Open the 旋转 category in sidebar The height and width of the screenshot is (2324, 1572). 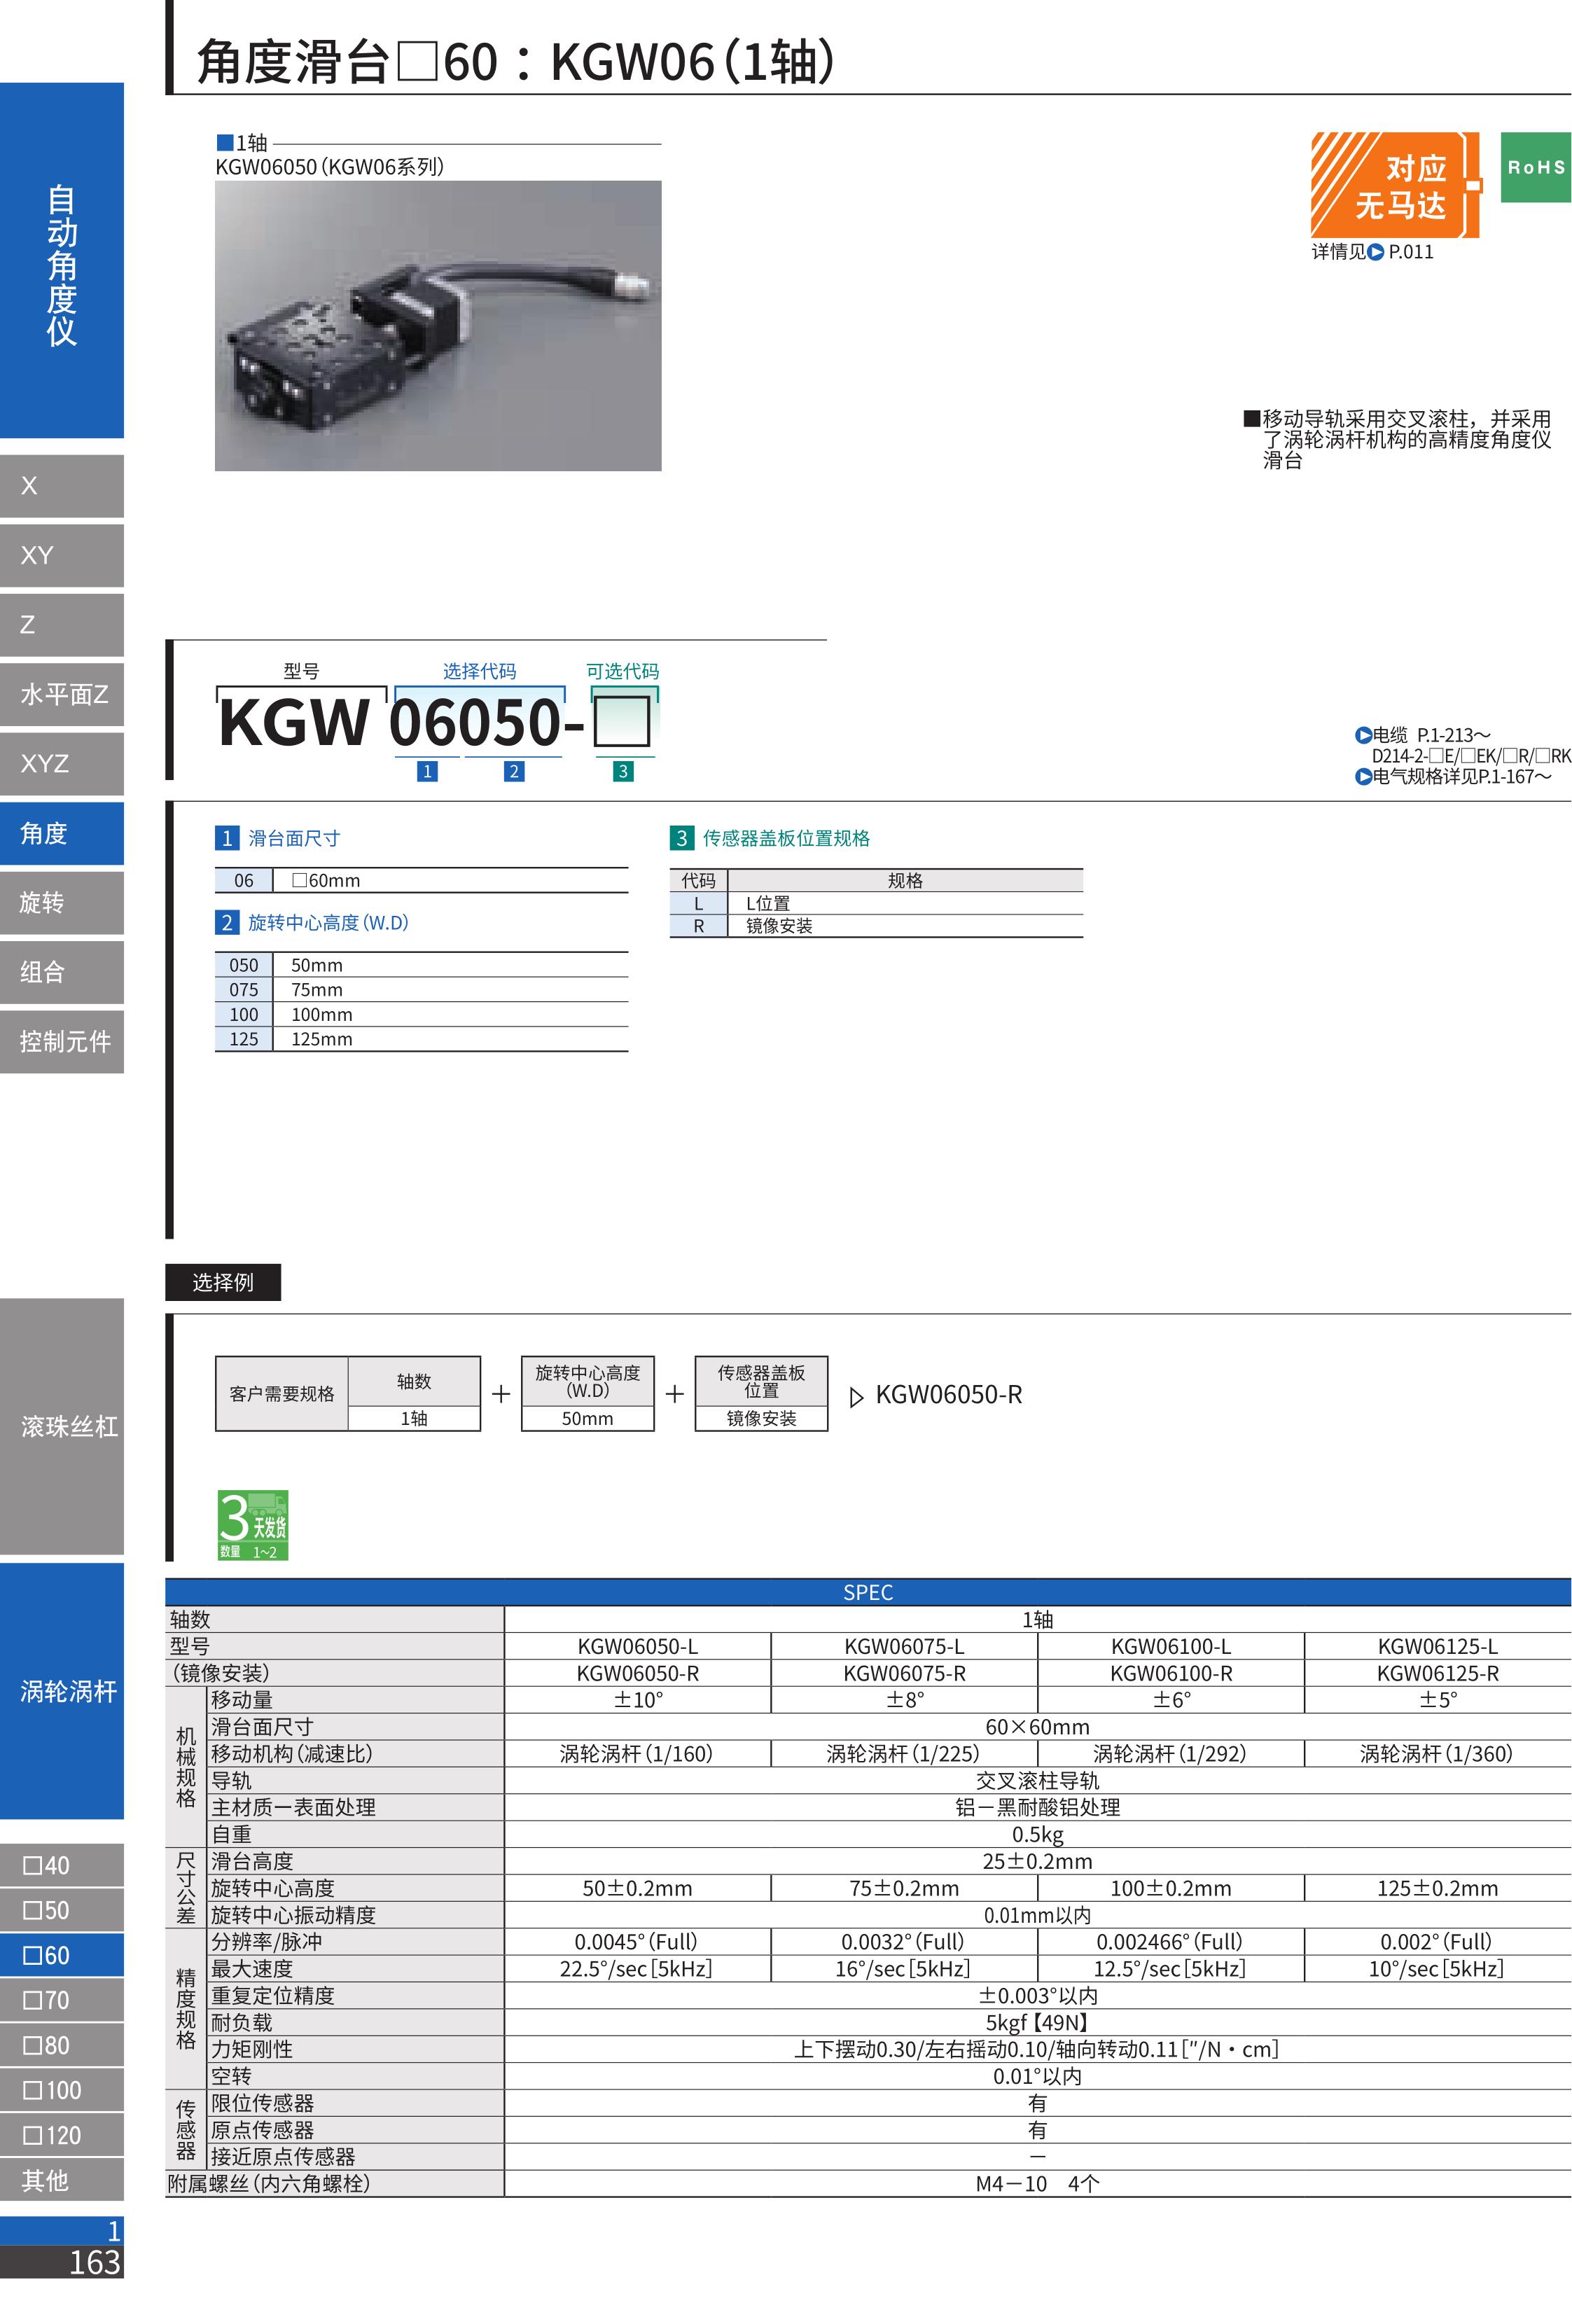click(61, 902)
